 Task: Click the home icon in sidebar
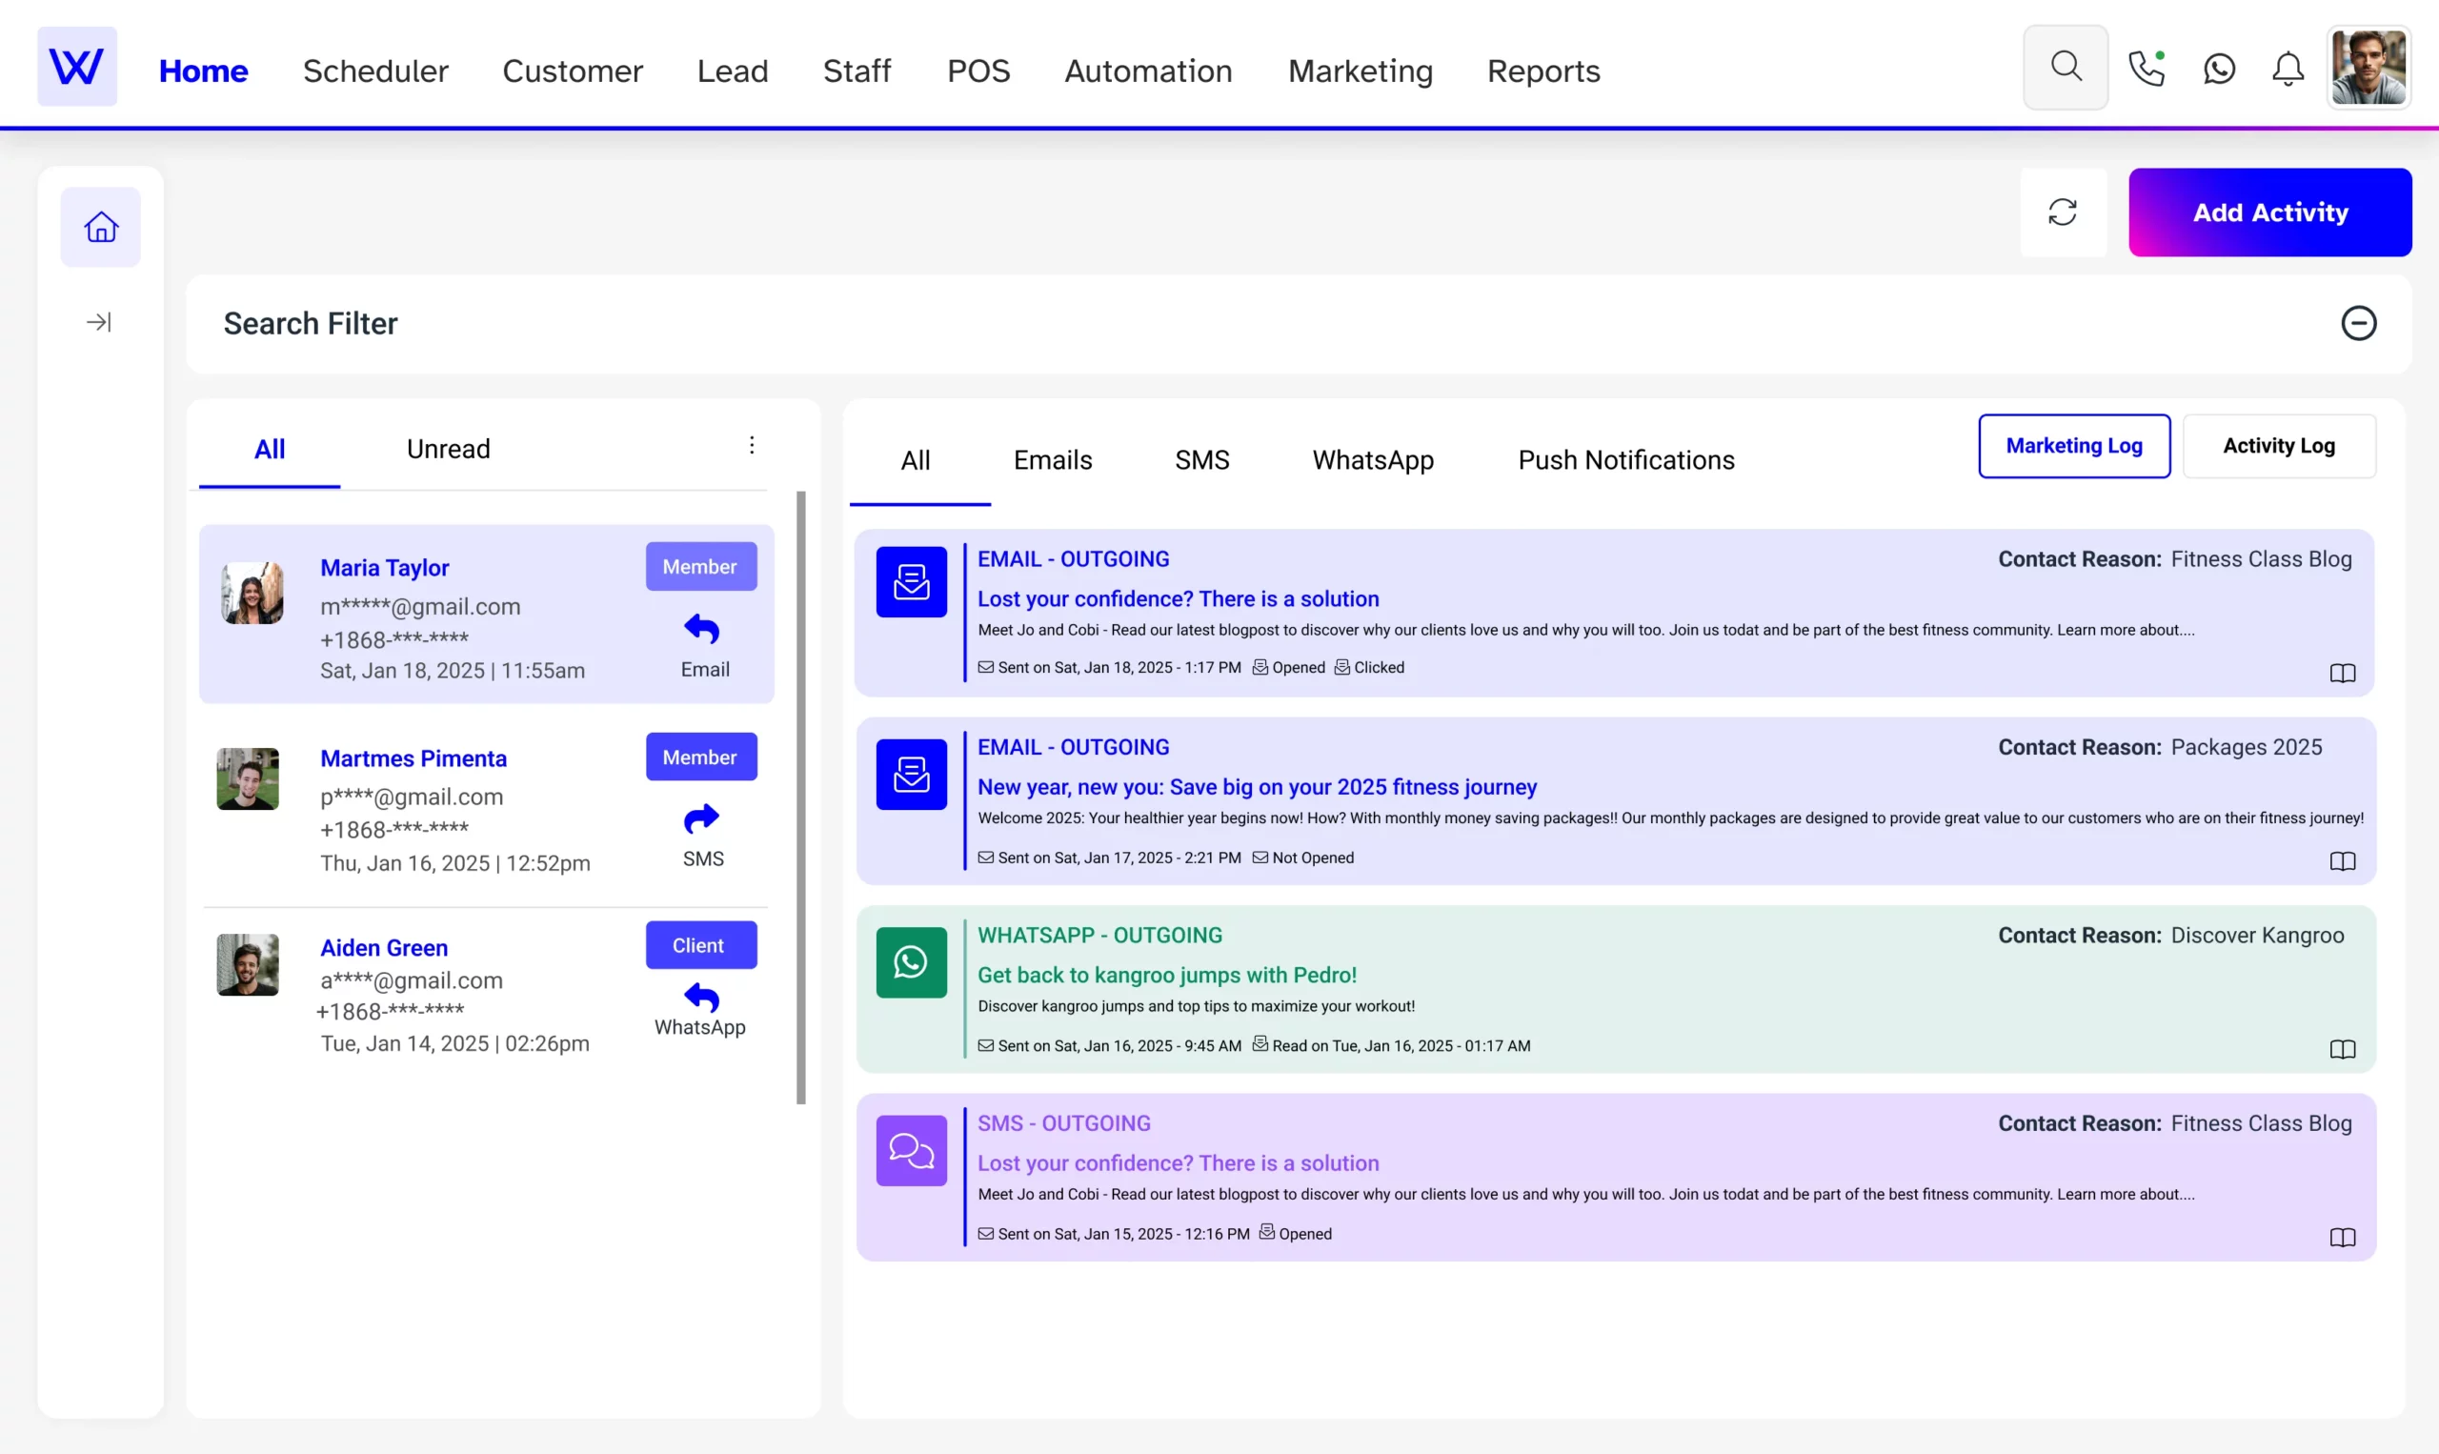coord(101,228)
